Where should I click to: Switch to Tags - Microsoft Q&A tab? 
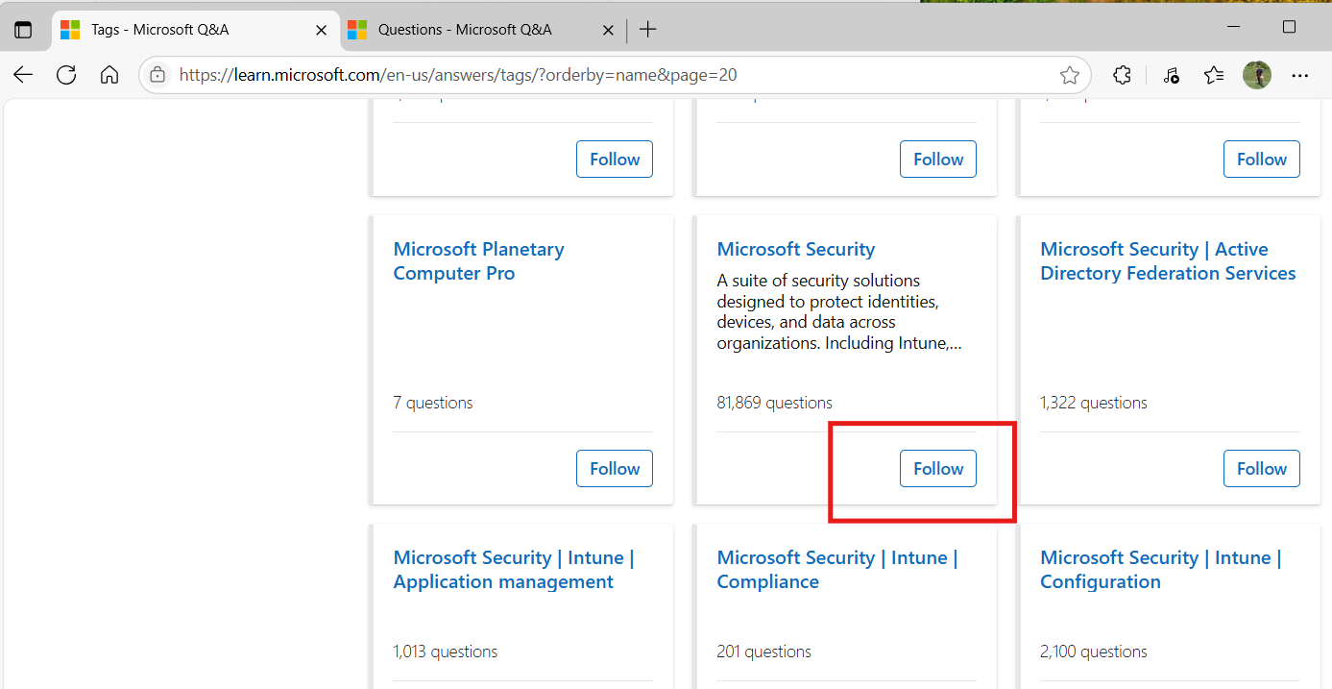pyautogui.click(x=195, y=30)
